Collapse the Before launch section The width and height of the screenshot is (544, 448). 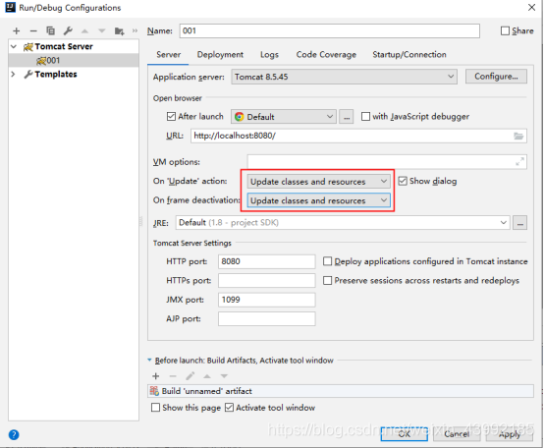pos(149,361)
